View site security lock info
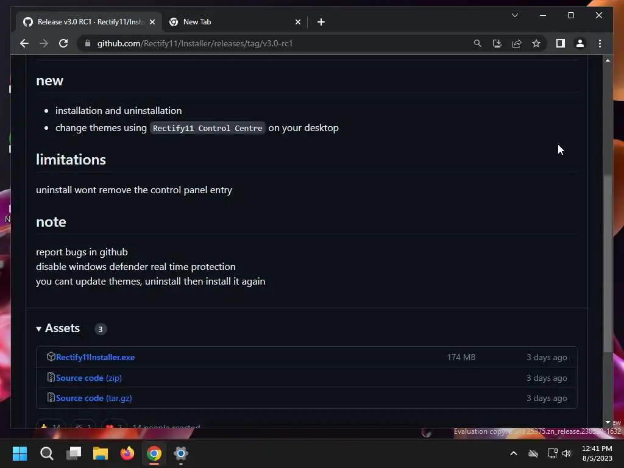Viewport: 624px width, 468px height. pyautogui.click(x=88, y=43)
